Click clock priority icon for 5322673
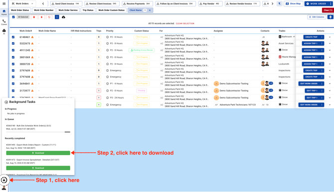 click(x=107, y=43)
